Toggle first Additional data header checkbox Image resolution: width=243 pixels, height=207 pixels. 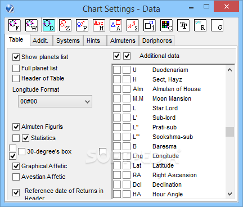point(116,56)
